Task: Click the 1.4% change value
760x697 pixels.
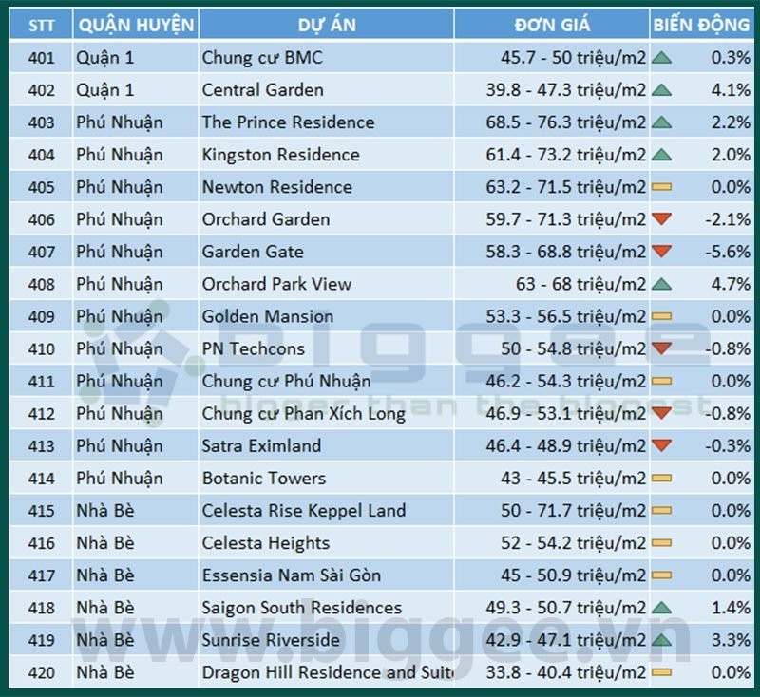Action: (x=731, y=608)
